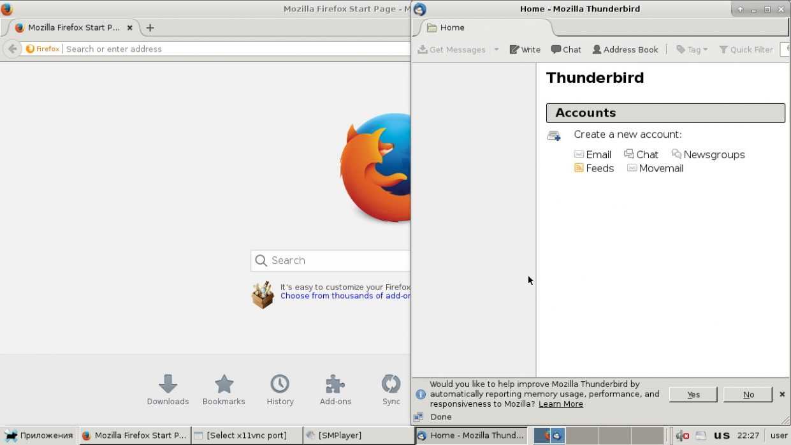This screenshot has width=791, height=445.
Task: Dismiss the telemetry notification bar
Action: click(782, 395)
